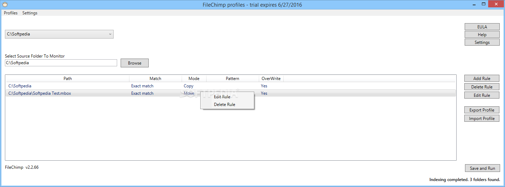The image size is (505, 187).
Task: Click the Copy mode cell
Action: coord(189,86)
